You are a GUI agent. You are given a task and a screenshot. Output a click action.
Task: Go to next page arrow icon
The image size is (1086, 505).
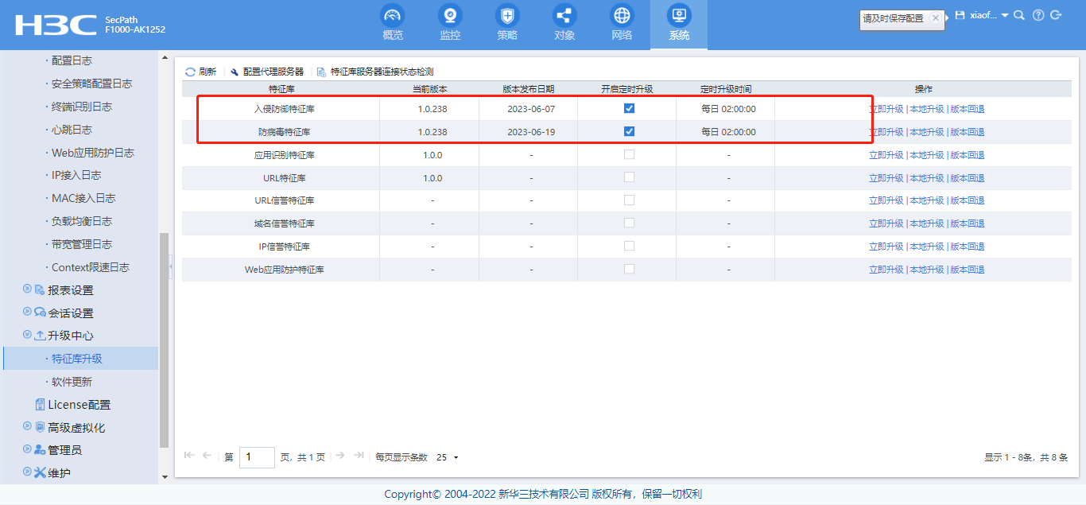340,456
